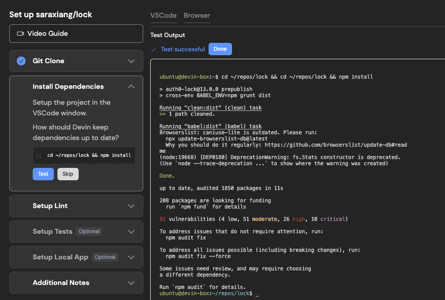Switch to the Browser tab
This screenshot has width=445, height=300.
point(197,15)
